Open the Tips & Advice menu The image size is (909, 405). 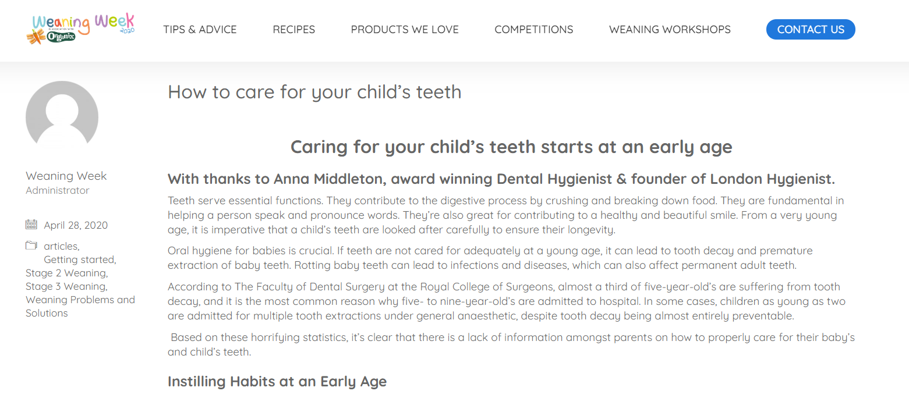point(200,30)
